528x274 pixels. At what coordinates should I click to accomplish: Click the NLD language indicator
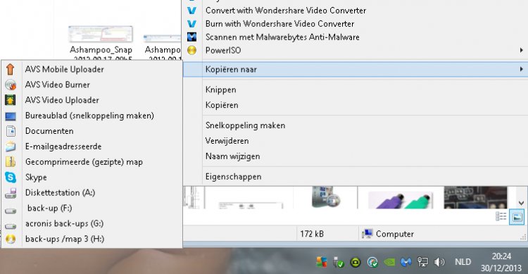click(x=463, y=262)
